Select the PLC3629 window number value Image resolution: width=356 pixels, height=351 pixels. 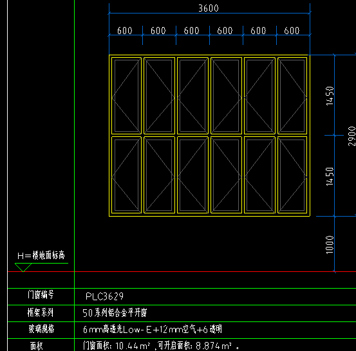[104, 296]
